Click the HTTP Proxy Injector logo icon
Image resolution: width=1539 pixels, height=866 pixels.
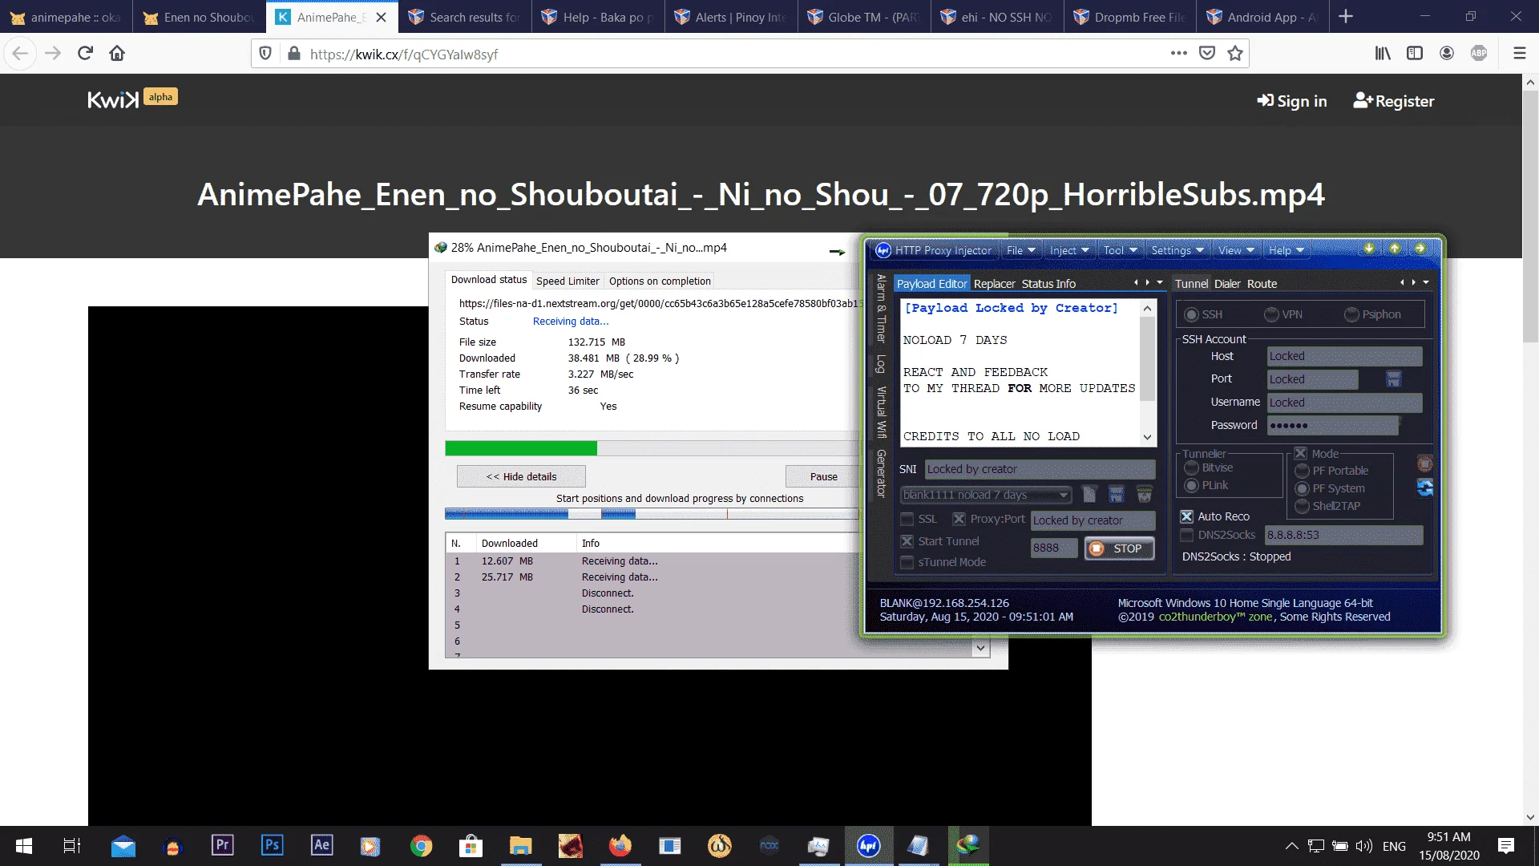pyautogui.click(x=883, y=250)
